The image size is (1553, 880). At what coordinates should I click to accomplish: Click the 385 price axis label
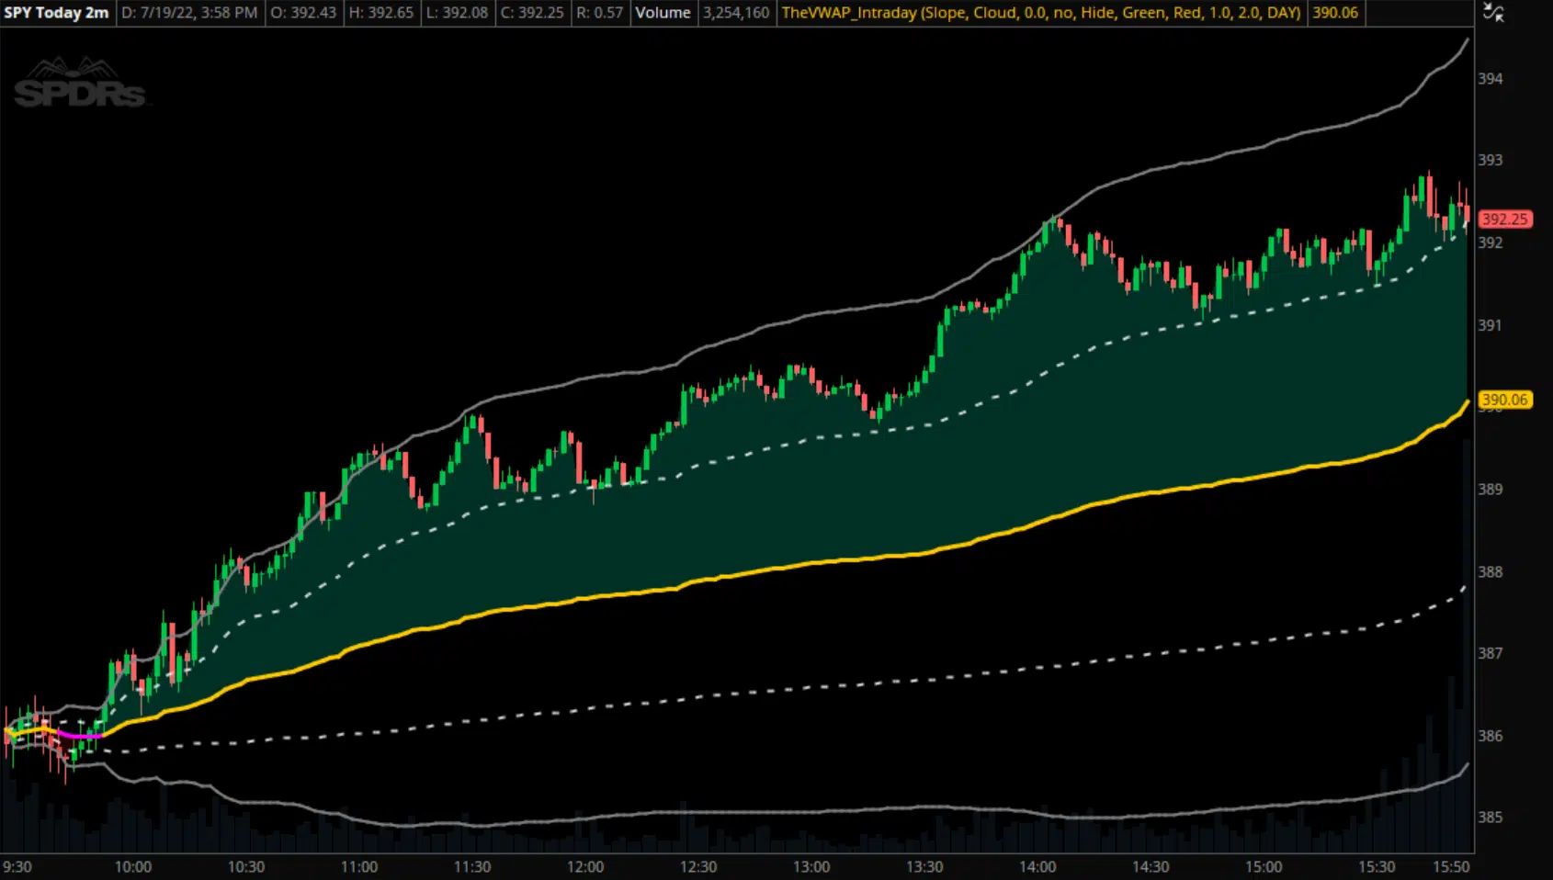(1491, 817)
